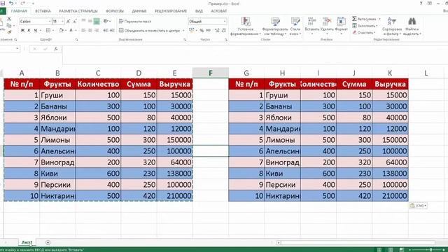
Task: Apply thousands separator (000) format
Action: point(209,30)
